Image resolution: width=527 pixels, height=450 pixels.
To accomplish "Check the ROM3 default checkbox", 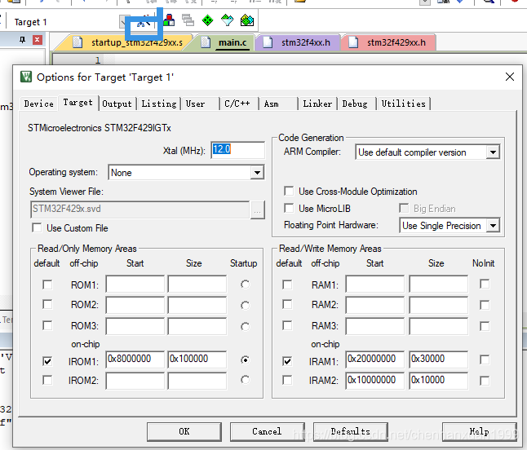I will [x=47, y=325].
